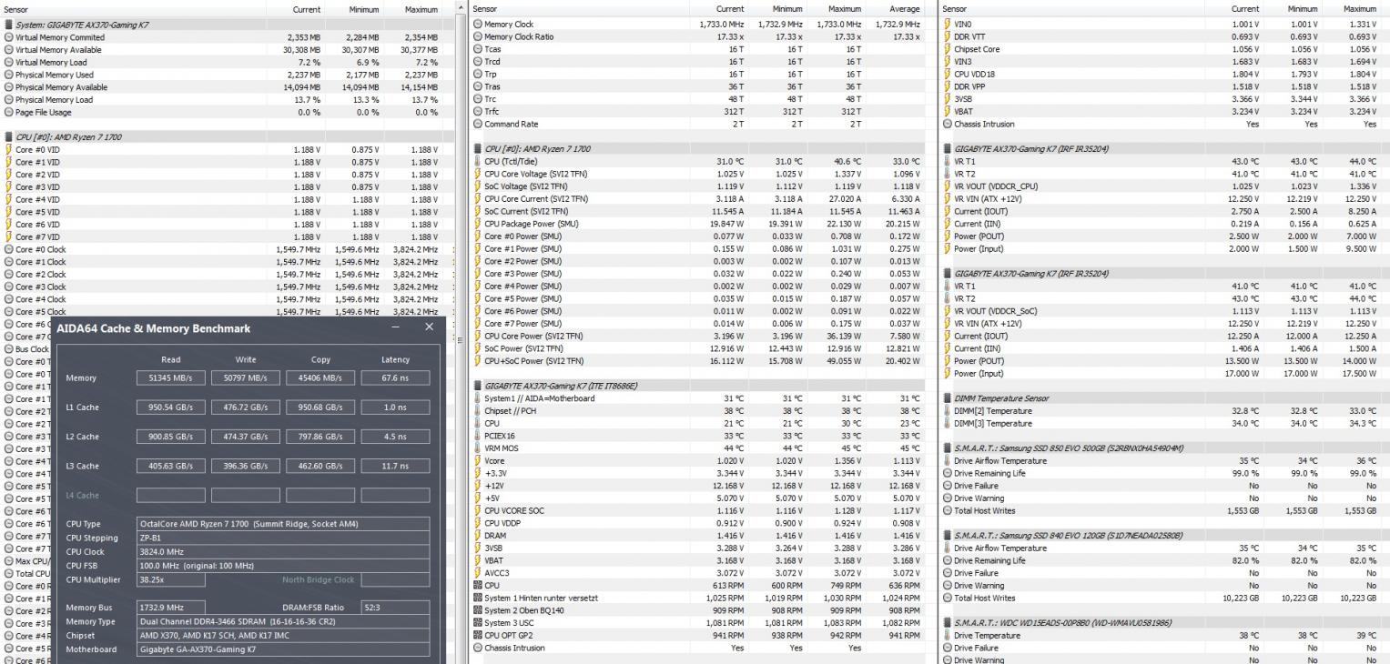Image resolution: width=1390 pixels, height=664 pixels.
Task: Click the Motherboard field showing Gigabyte GA-AX370-Gaming K7
Action: tap(283, 649)
